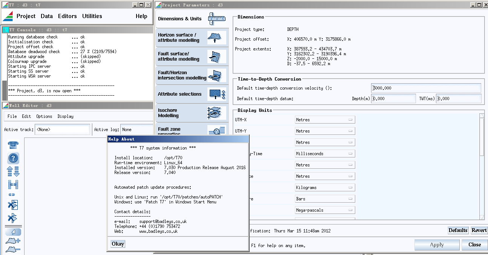488x255 pixels.
Task: Click the ruler icon for Dimensions & Units
Action: point(217,18)
